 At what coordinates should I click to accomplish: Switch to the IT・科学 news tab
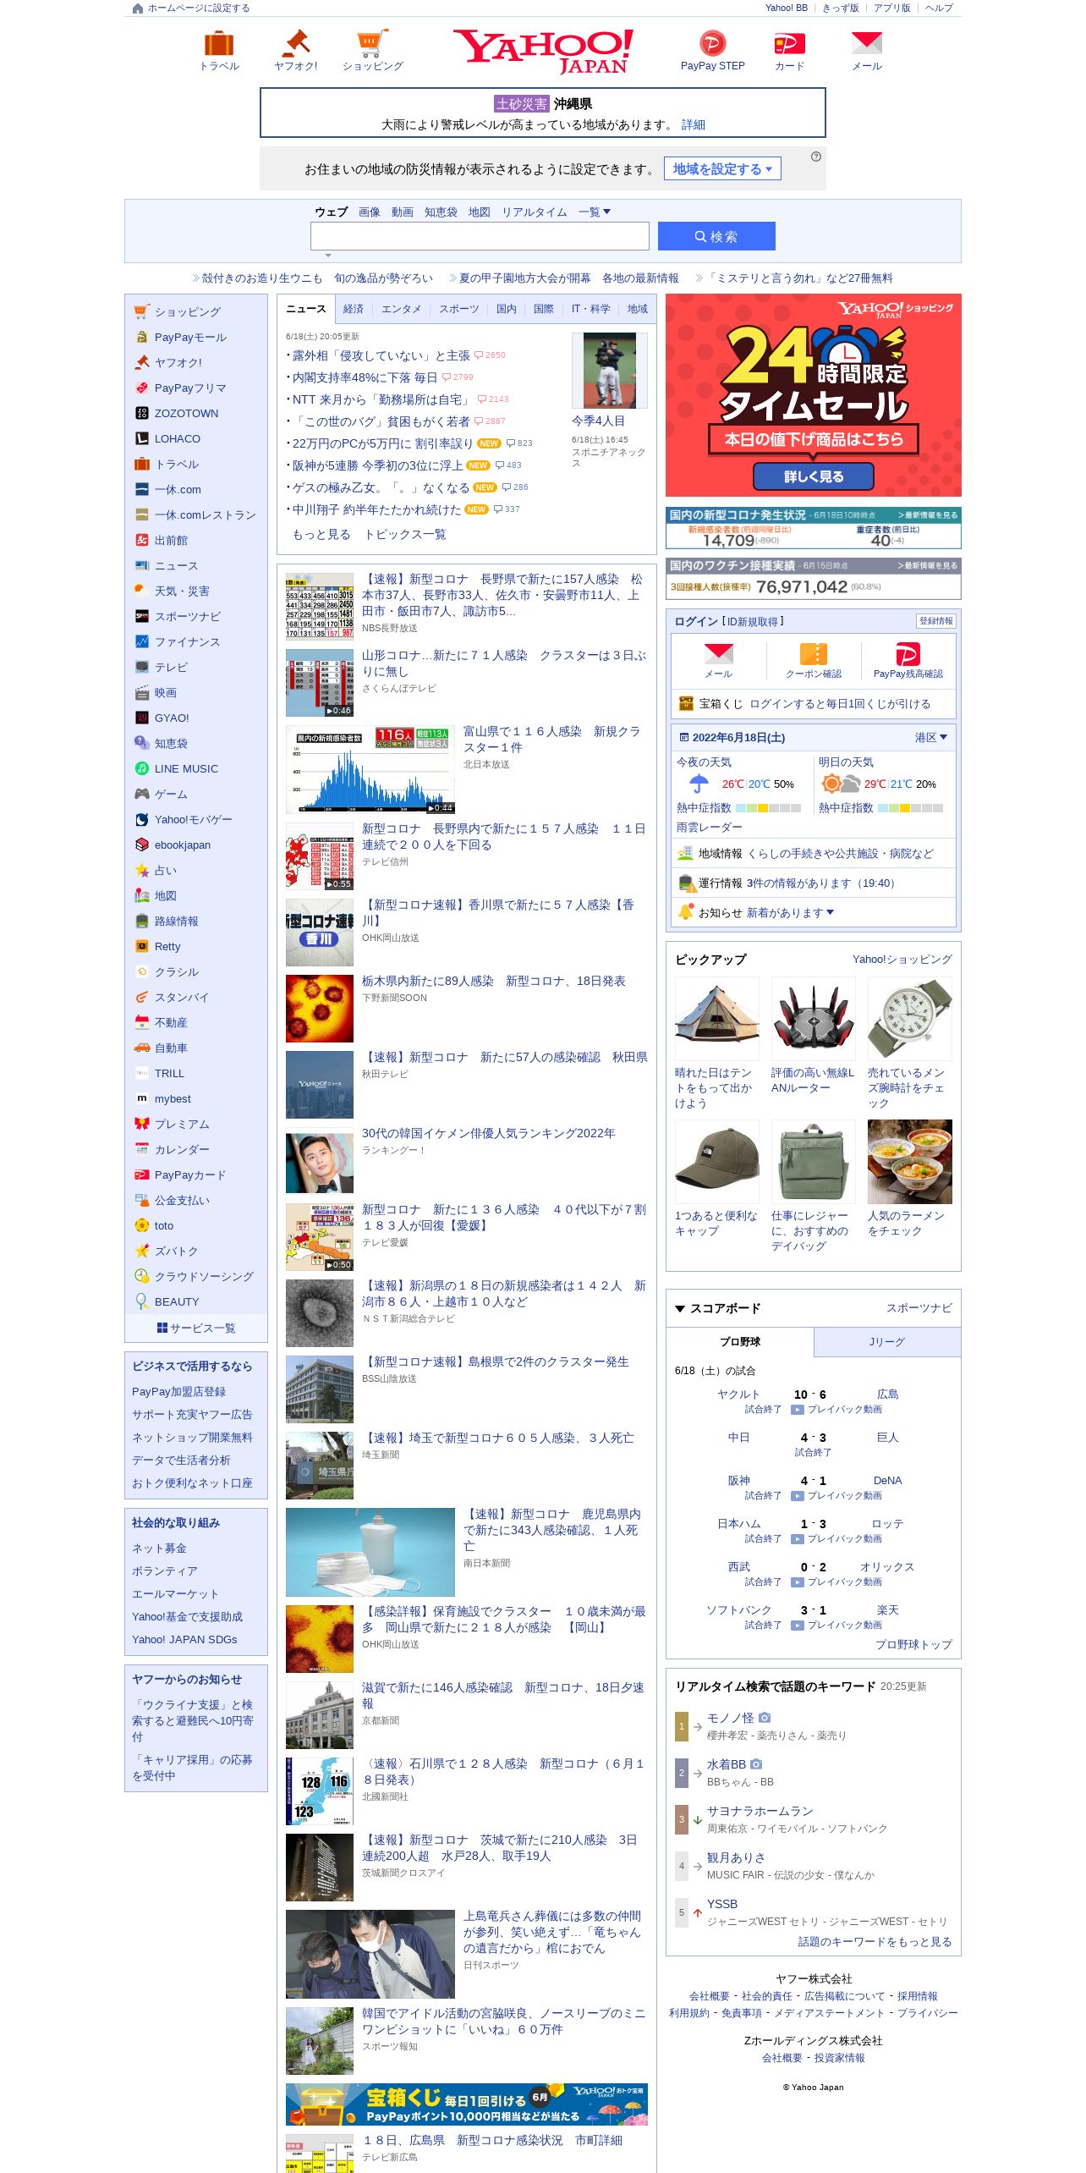tap(590, 309)
